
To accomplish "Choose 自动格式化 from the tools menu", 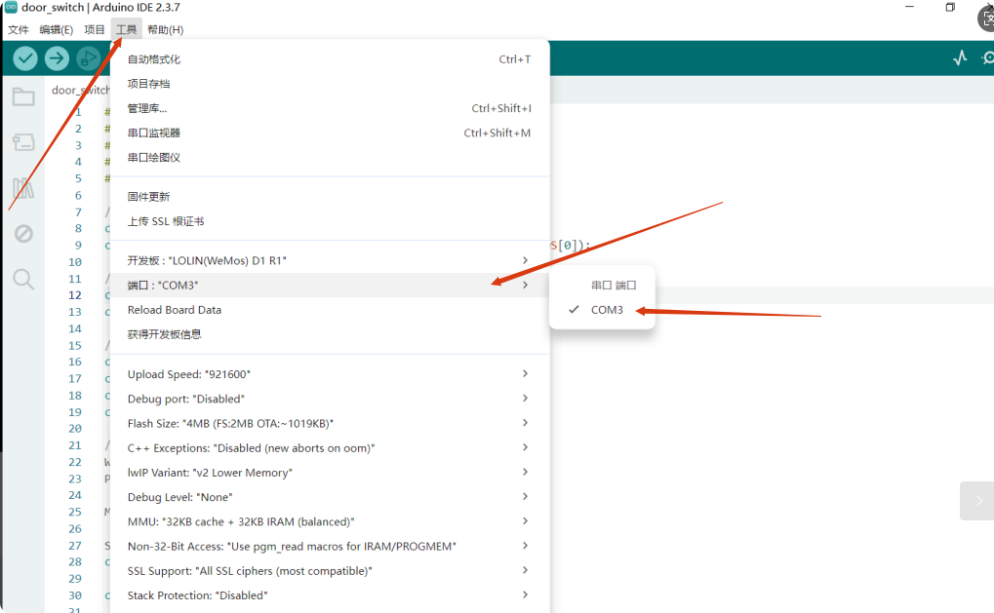I will point(154,59).
